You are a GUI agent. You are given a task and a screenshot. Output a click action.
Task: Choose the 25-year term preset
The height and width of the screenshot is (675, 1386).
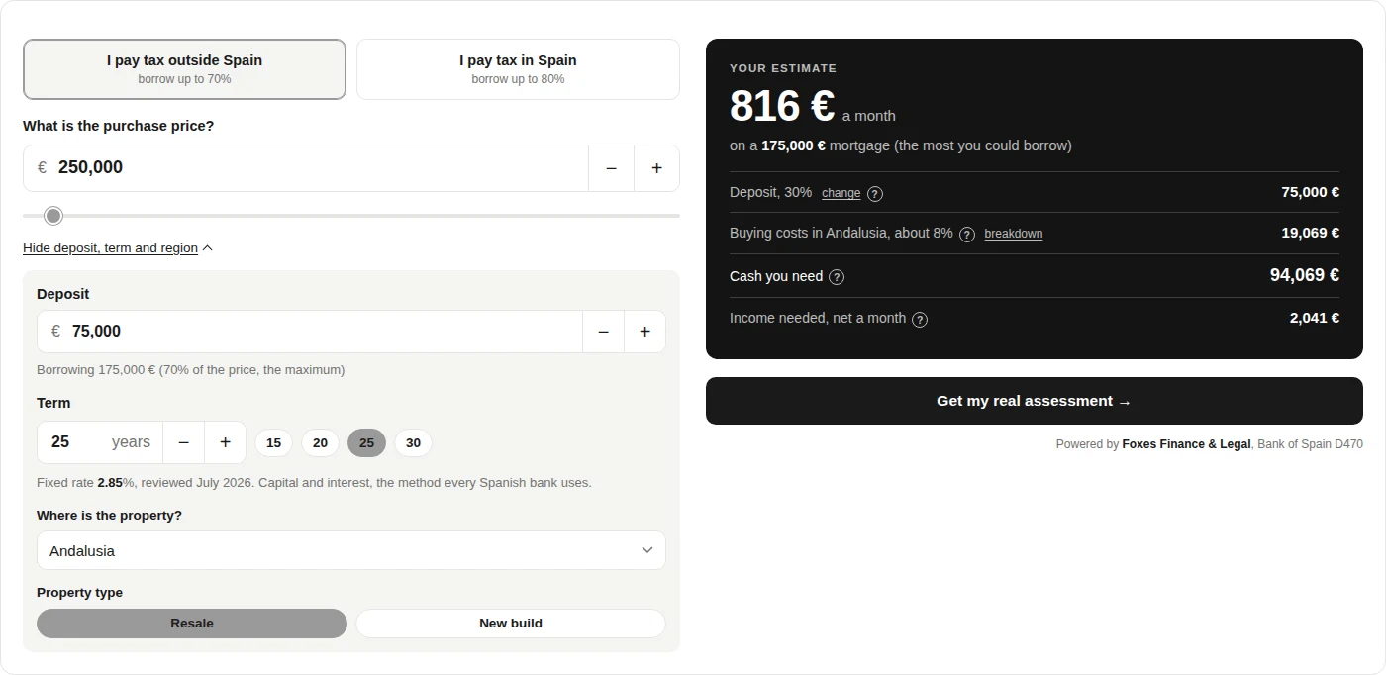tap(366, 442)
